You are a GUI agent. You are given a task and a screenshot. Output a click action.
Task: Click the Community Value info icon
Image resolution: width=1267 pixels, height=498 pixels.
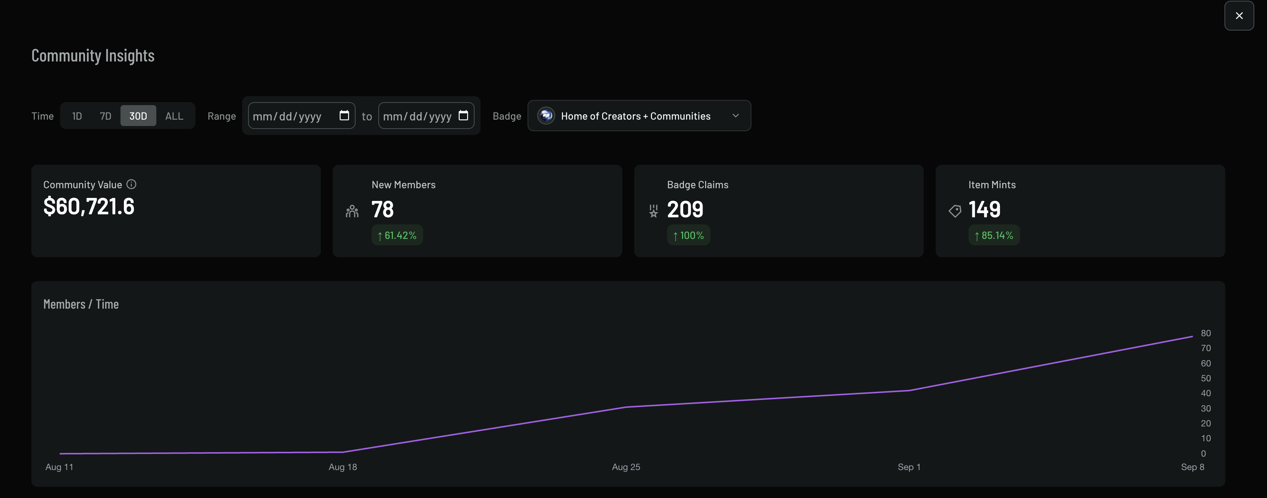tap(131, 185)
